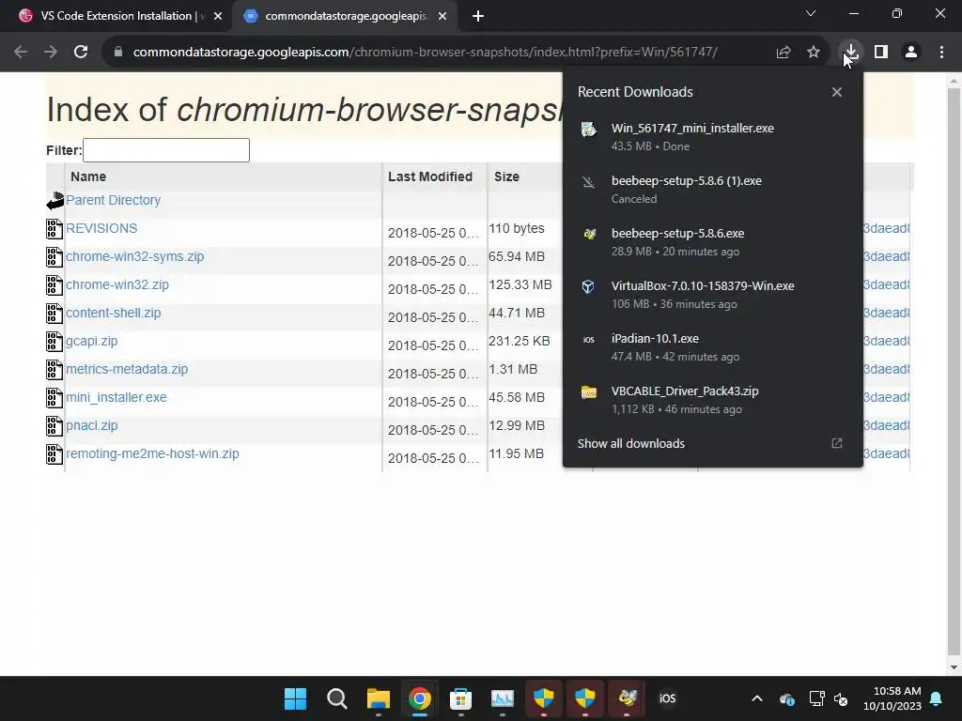Click the gcapi.zip link

[92, 341]
